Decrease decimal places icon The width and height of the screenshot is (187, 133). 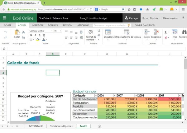99,35
